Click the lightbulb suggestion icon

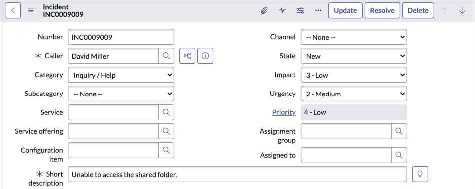420,174
